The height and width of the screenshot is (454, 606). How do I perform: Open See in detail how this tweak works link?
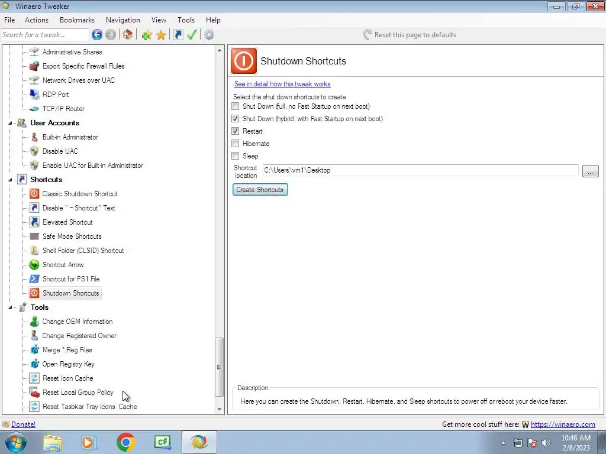282,84
